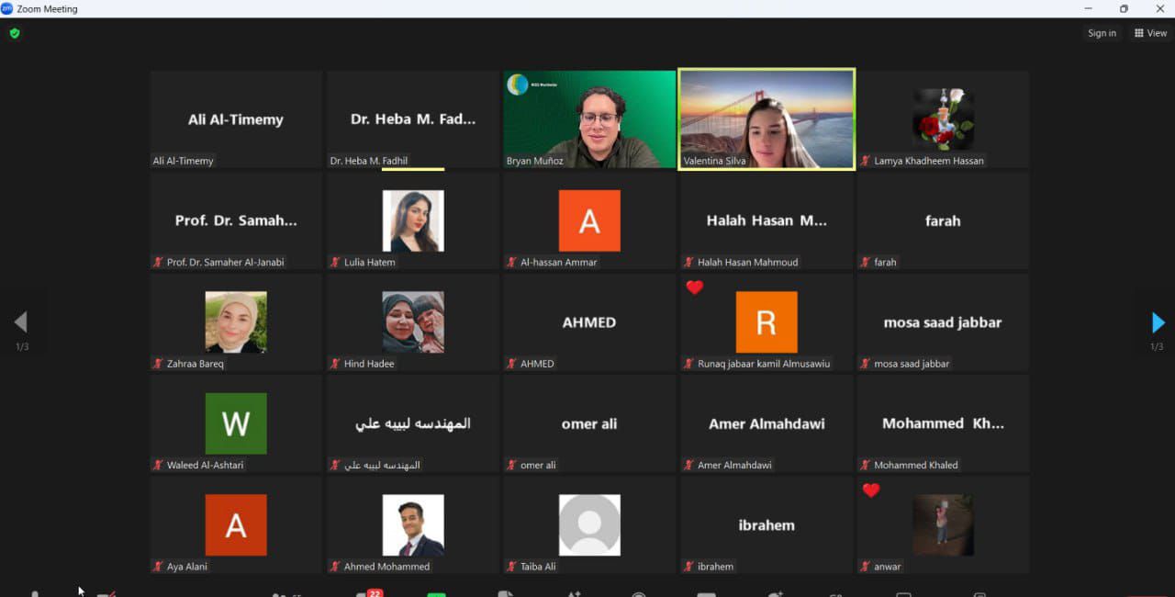Viewport: 1175px width, 597px height.
Task: Click heart reaction on anwar's tile
Action: click(871, 490)
